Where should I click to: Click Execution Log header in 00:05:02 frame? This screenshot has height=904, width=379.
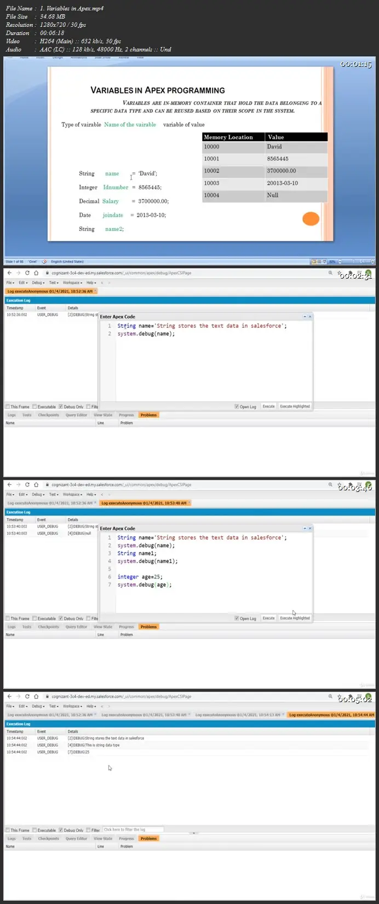[x=190, y=724]
